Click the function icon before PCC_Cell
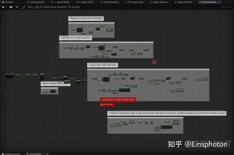The width and height of the screenshot is (234, 155). (23, 7)
